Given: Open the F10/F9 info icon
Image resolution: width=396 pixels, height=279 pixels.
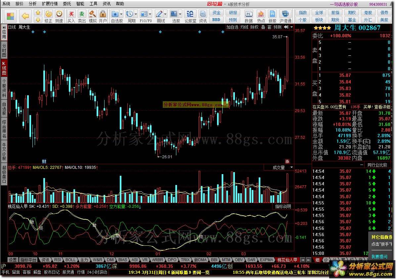Looking at the screenshot, I should tap(144, 14).
